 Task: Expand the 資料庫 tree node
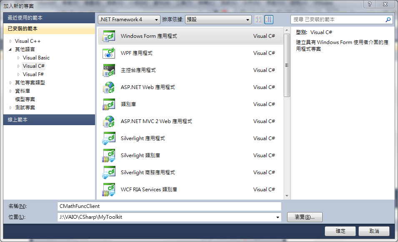tap(10, 91)
